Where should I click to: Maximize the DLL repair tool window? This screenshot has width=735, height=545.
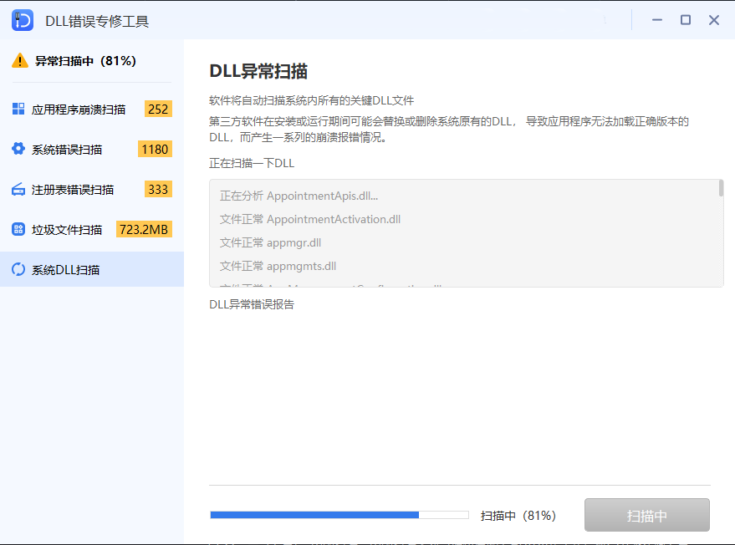(686, 20)
